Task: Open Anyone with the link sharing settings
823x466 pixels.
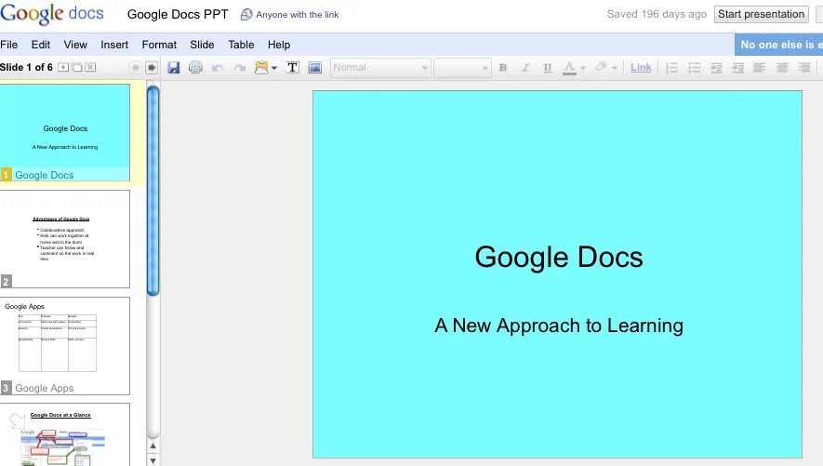Action: [x=297, y=15]
